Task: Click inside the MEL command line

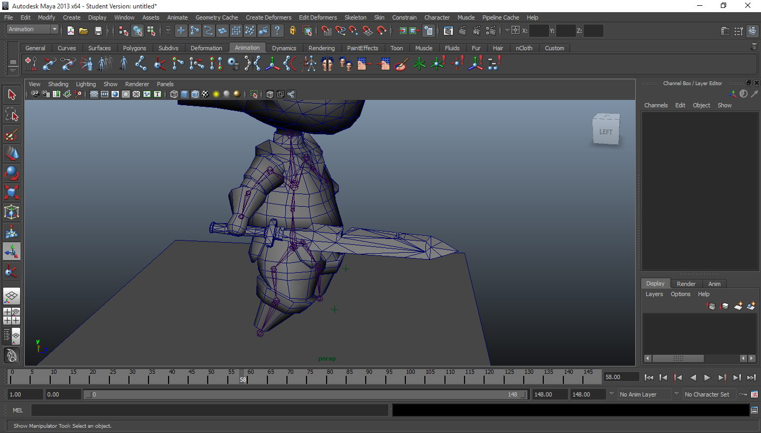Action: coord(211,410)
